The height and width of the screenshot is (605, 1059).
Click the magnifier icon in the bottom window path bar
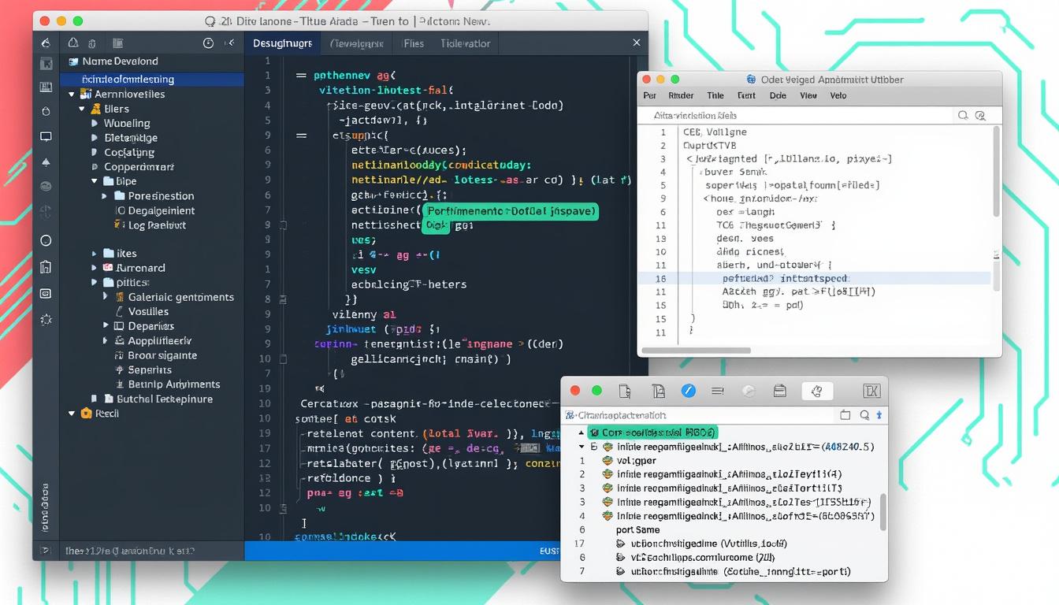click(864, 415)
